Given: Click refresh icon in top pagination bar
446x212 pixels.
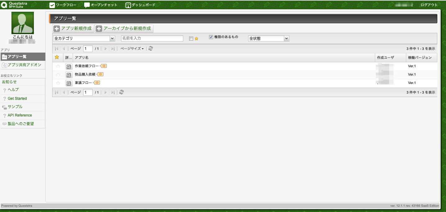Looking at the screenshot, I should 151,49.
